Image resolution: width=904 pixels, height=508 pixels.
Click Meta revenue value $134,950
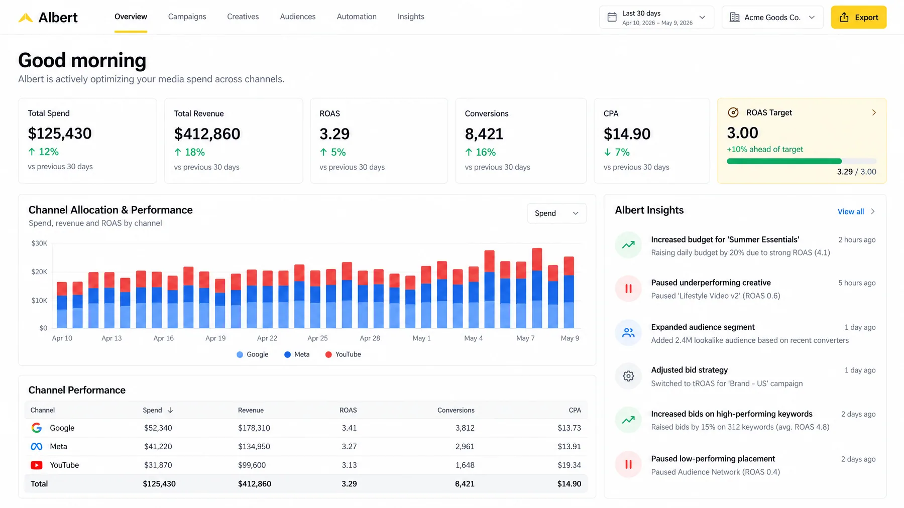(254, 446)
